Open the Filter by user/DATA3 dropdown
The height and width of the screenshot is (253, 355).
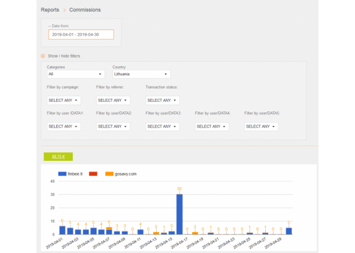click(163, 126)
